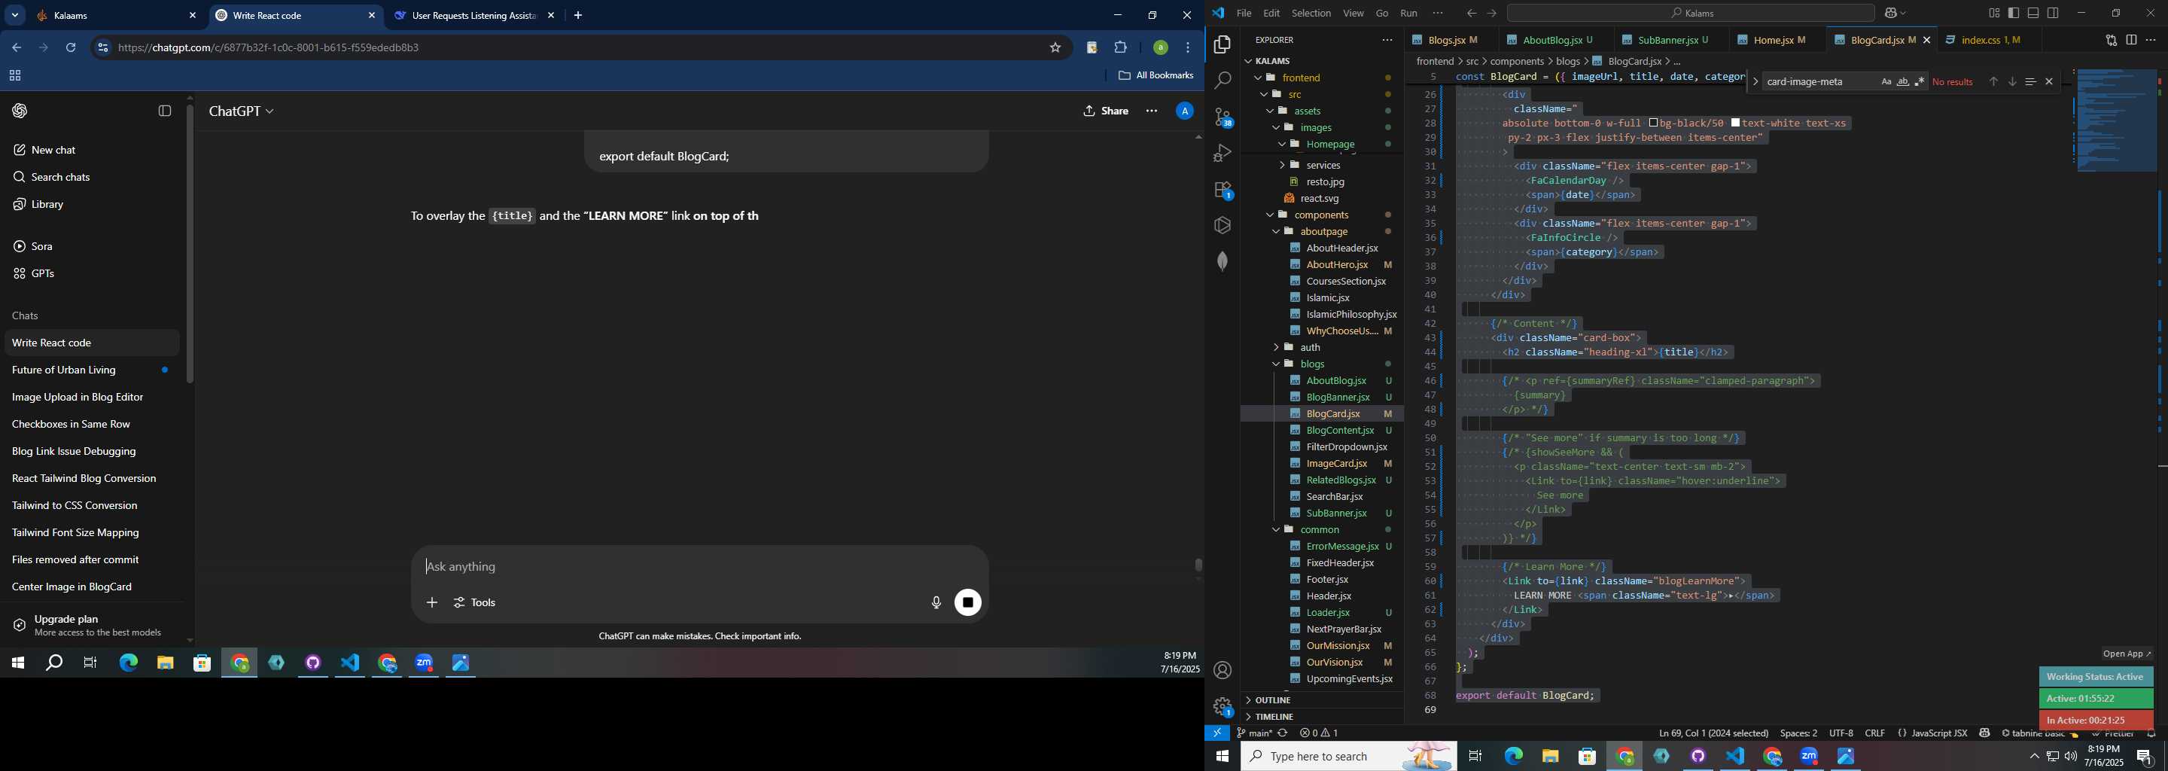Open the Extensions view in VS Code

point(1222,190)
